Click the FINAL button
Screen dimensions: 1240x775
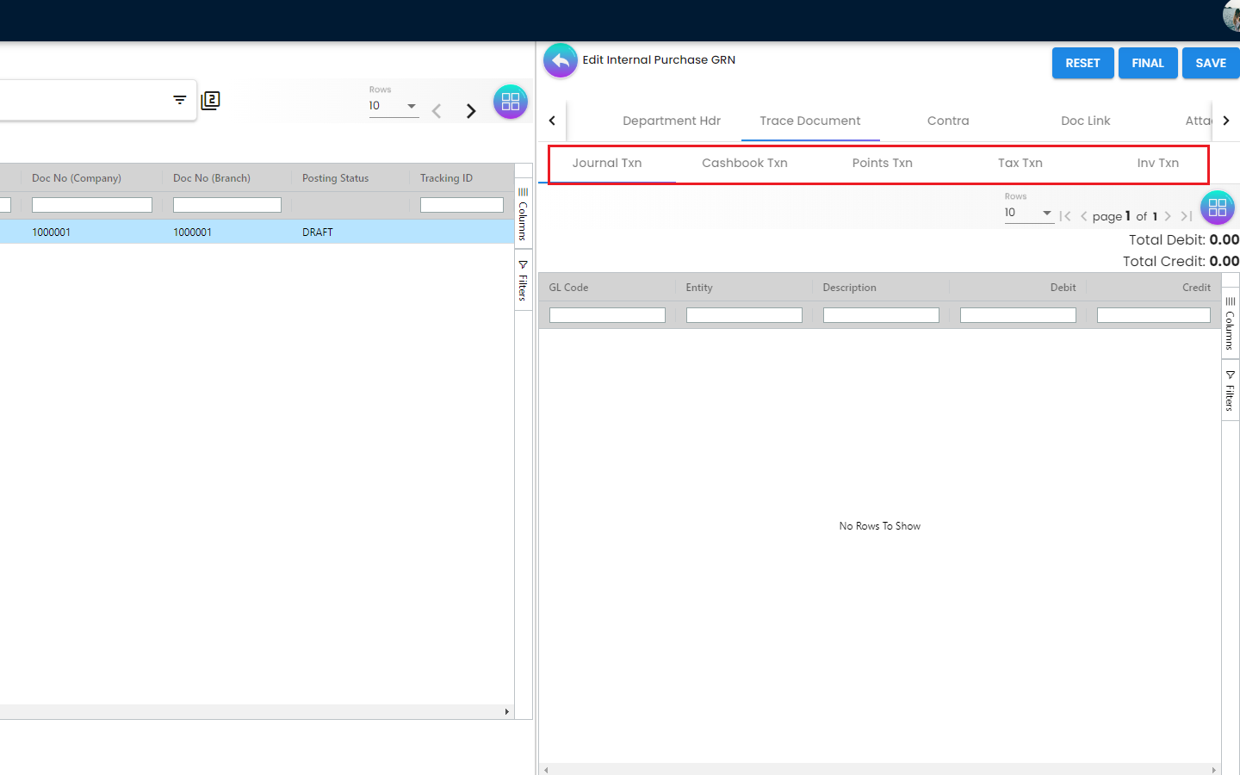(x=1147, y=63)
